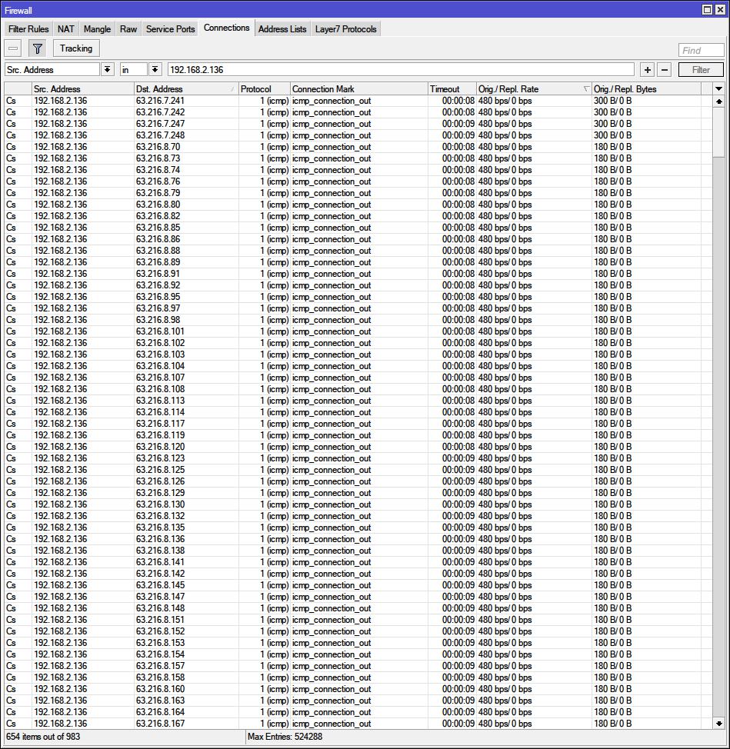The height and width of the screenshot is (749, 730).
Task: Select row with destination 63.216.8.152
Action: pyautogui.click(x=358, y=631)
